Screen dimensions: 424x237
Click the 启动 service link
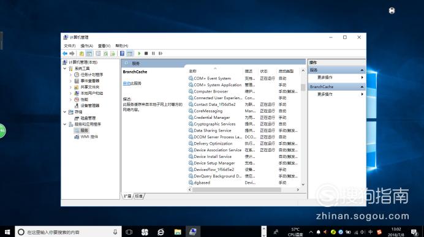127,83
